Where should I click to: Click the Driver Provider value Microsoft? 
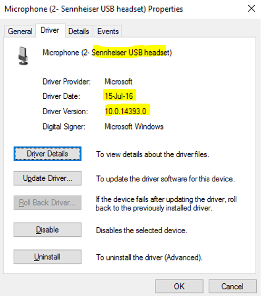(119, 82)
